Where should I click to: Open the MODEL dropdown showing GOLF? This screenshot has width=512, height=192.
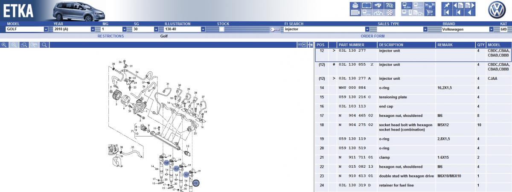[27, 29]
